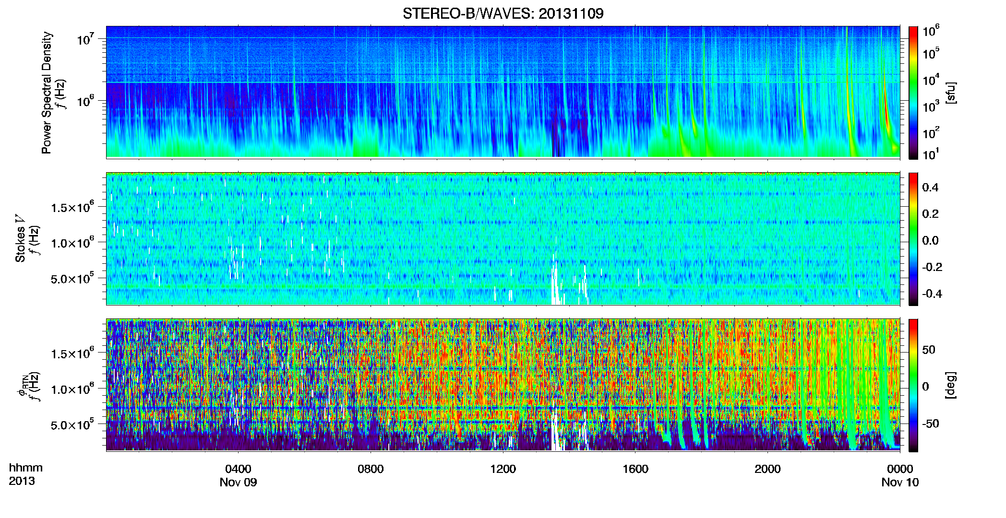Click the 0400 time tick label
The image size is (1006, 518).
238,469
